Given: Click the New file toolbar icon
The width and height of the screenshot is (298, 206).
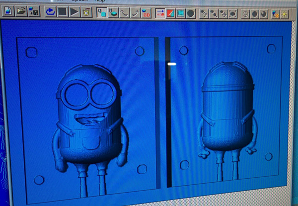Looking at the screenshot, I should coord(8,11).
